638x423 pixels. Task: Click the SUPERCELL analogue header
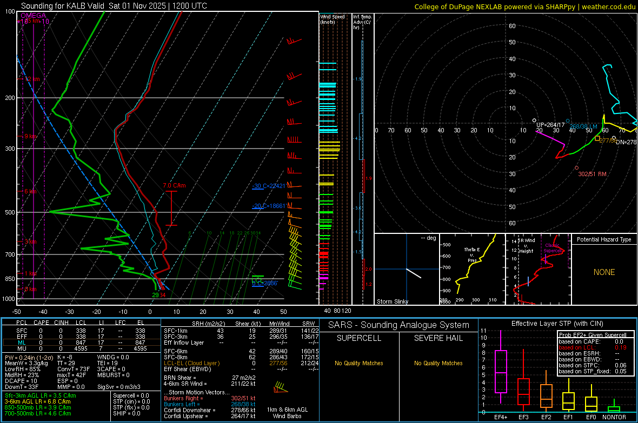[359, 338]
